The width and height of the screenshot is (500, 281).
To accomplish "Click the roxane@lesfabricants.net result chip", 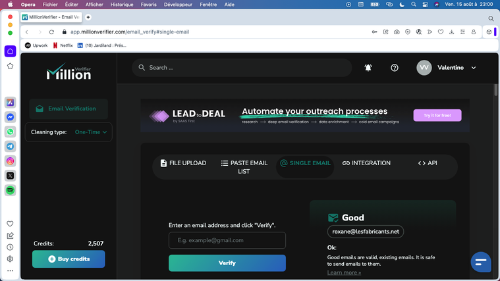I will [366, 232].
